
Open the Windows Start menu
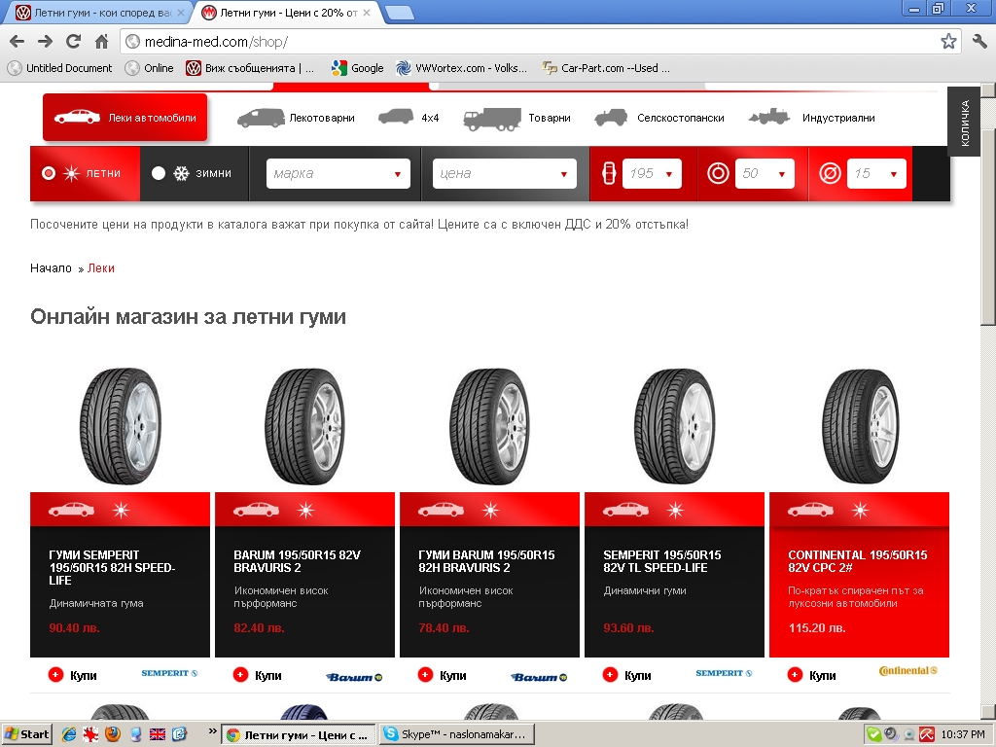coord(27,734)
